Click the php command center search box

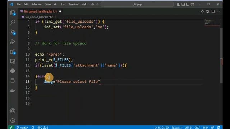coord(137,4)
